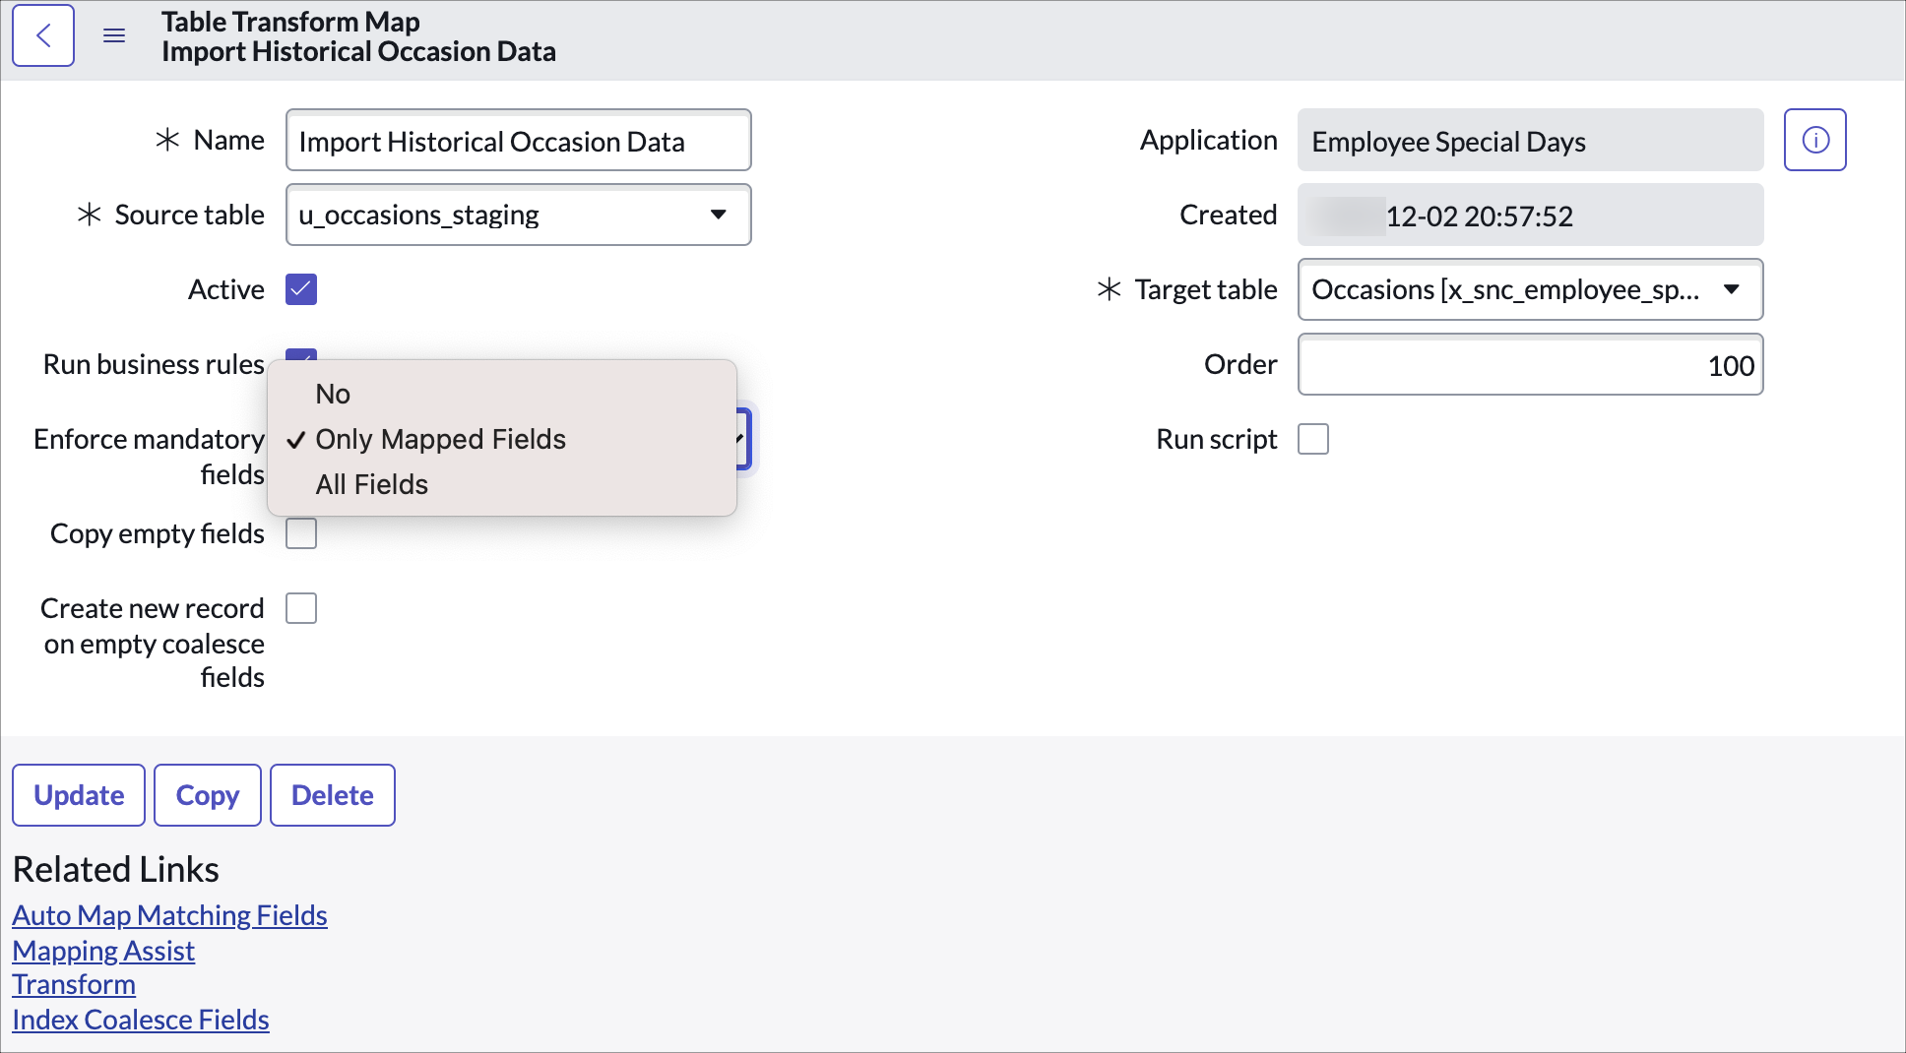Click the Mapping Assist link
This screenshot has width=1906, height=1053.
pyautogui.click(x=103, y=950)
